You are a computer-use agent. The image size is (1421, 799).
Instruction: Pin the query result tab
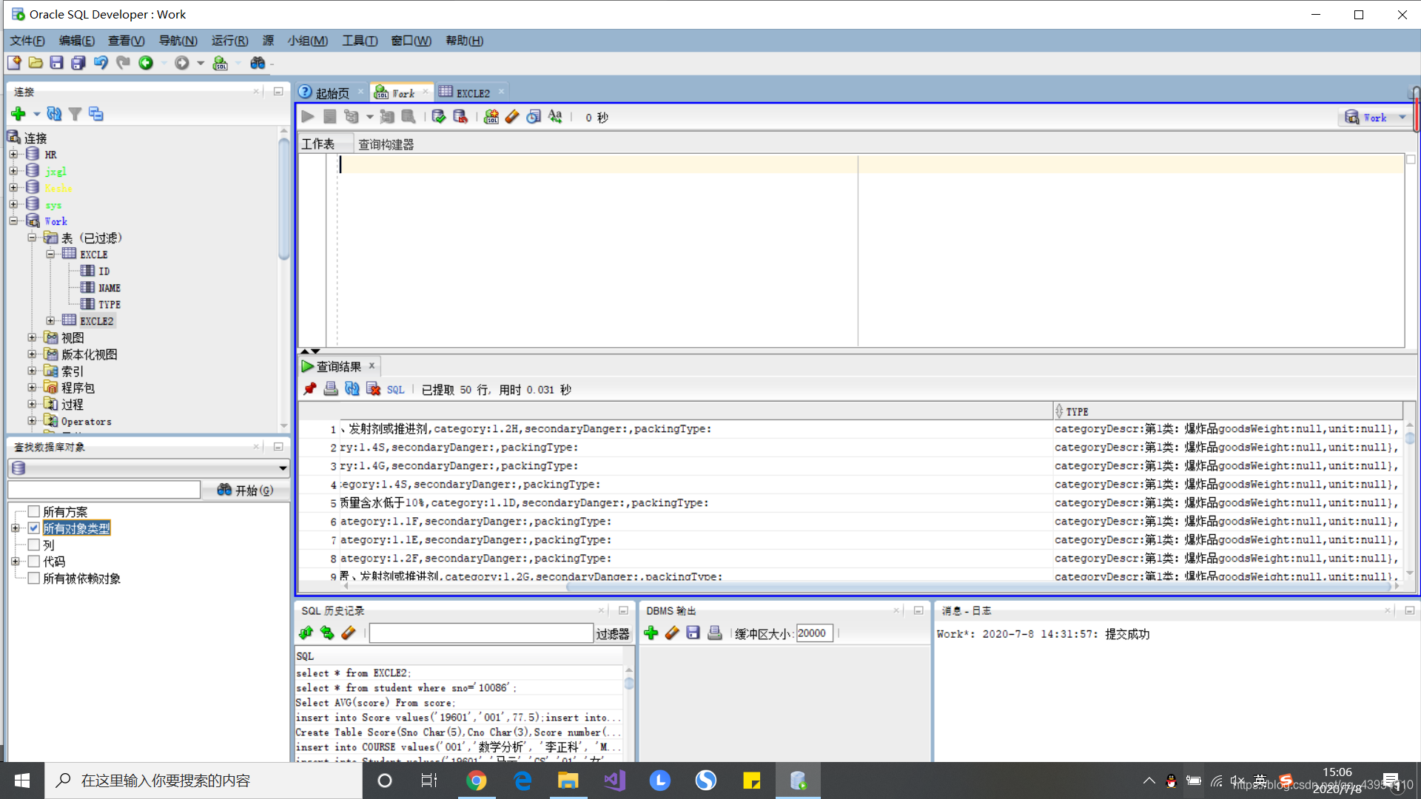tap(310, 389)
